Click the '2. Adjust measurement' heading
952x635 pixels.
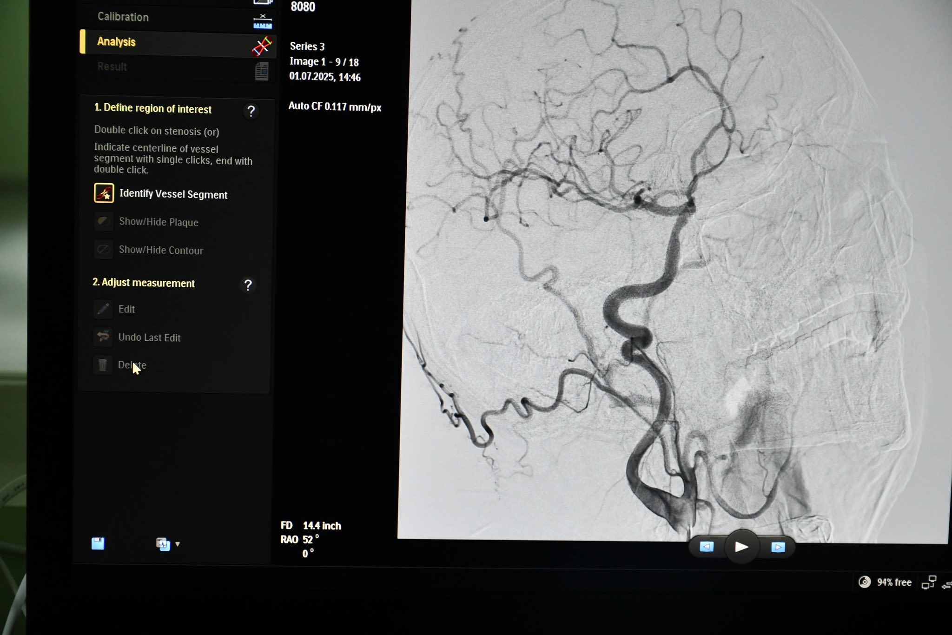[x=144, y=283]
